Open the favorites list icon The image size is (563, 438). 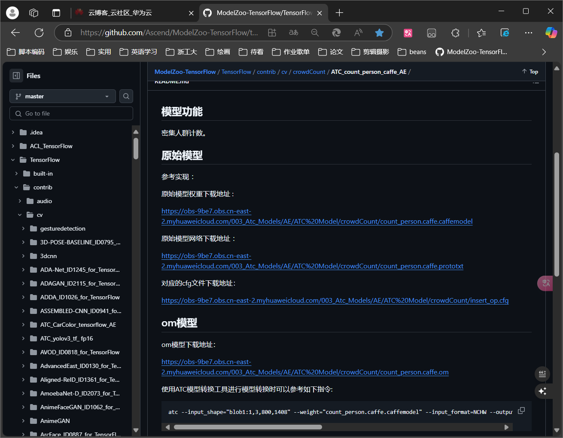click(x=481, y=33)
